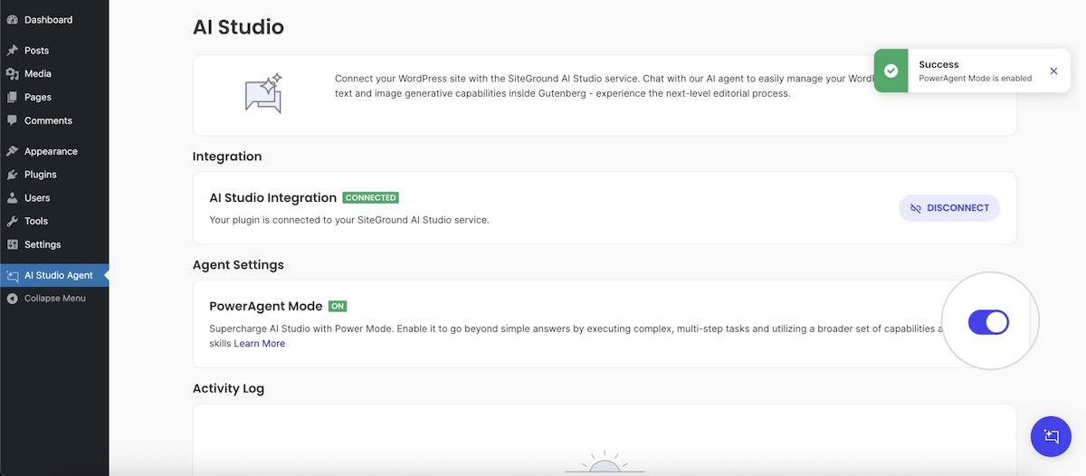Go to the Plugins menu item
Viewport: 1086px width, 476px height.
click(x=54, y=175)
